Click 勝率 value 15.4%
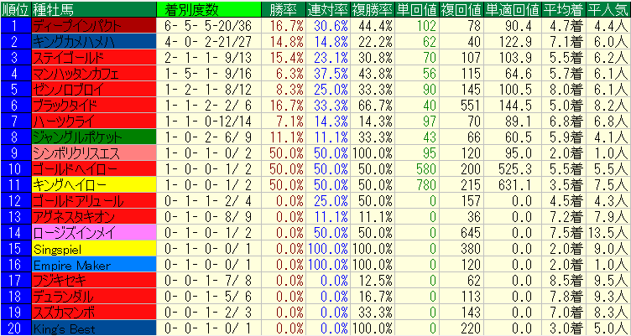 coord(287,59)
